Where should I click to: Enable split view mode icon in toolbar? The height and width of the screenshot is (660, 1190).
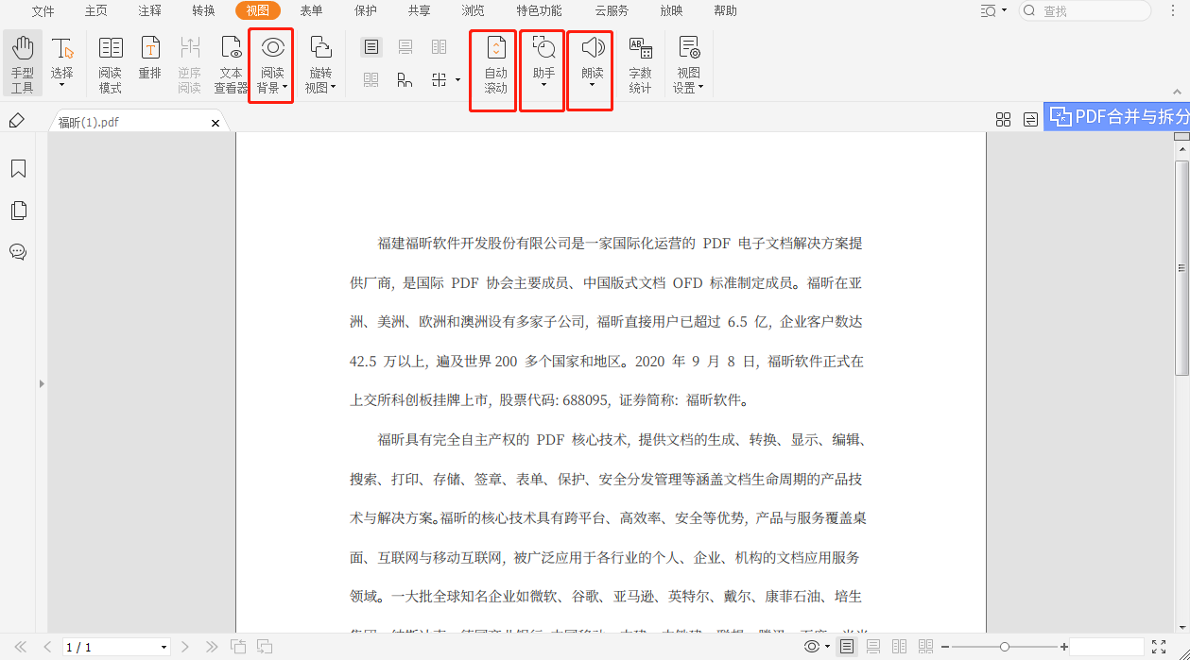(437, 80)
